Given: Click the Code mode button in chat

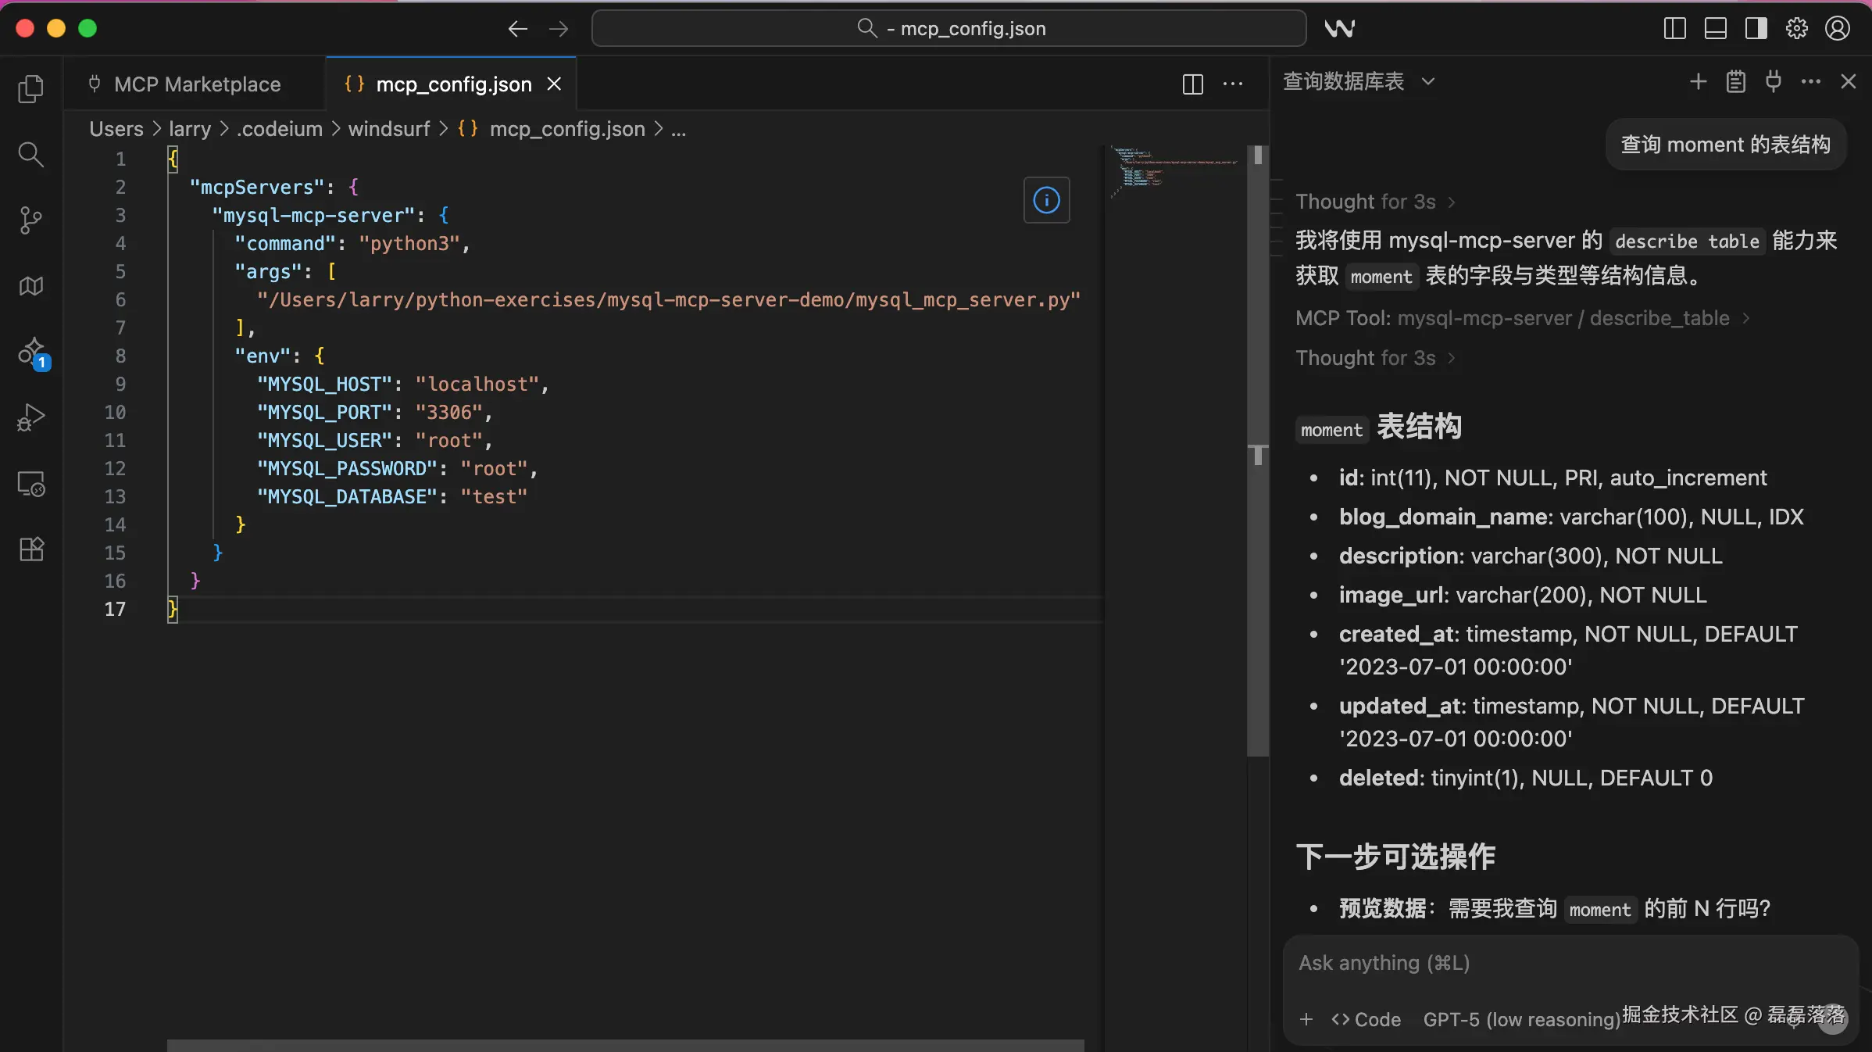Looking at the screenshot, I should click(x=1366, y=1019).
